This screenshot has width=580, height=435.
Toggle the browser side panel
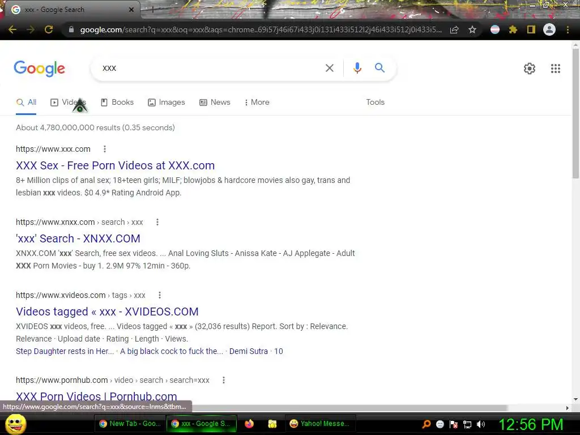point(531,29)
